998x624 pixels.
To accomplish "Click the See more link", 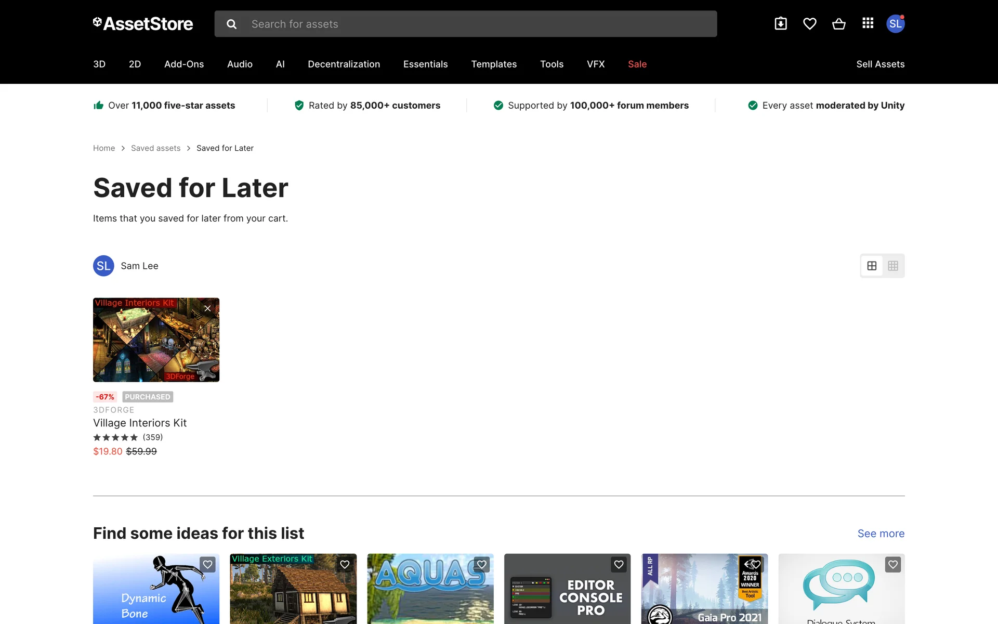I will click(x=881, y=534).
